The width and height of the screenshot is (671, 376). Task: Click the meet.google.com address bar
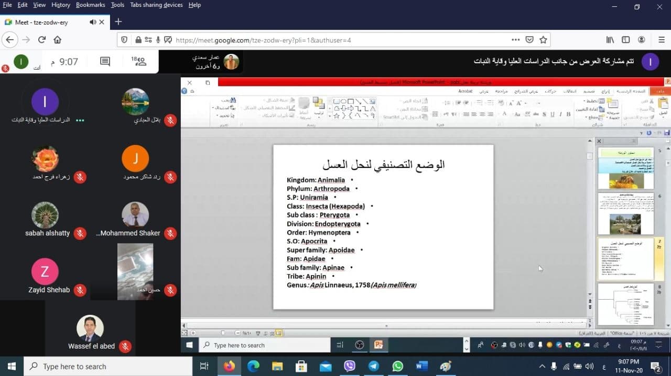315,40
